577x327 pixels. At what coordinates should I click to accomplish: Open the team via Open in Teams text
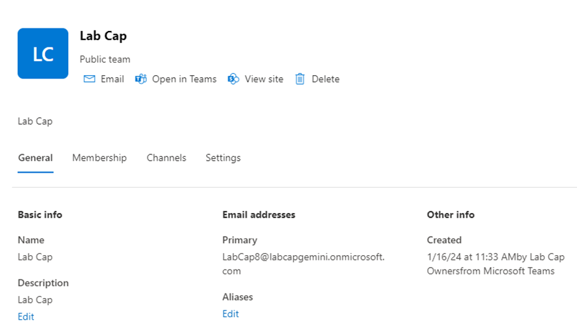pos(184,79)
